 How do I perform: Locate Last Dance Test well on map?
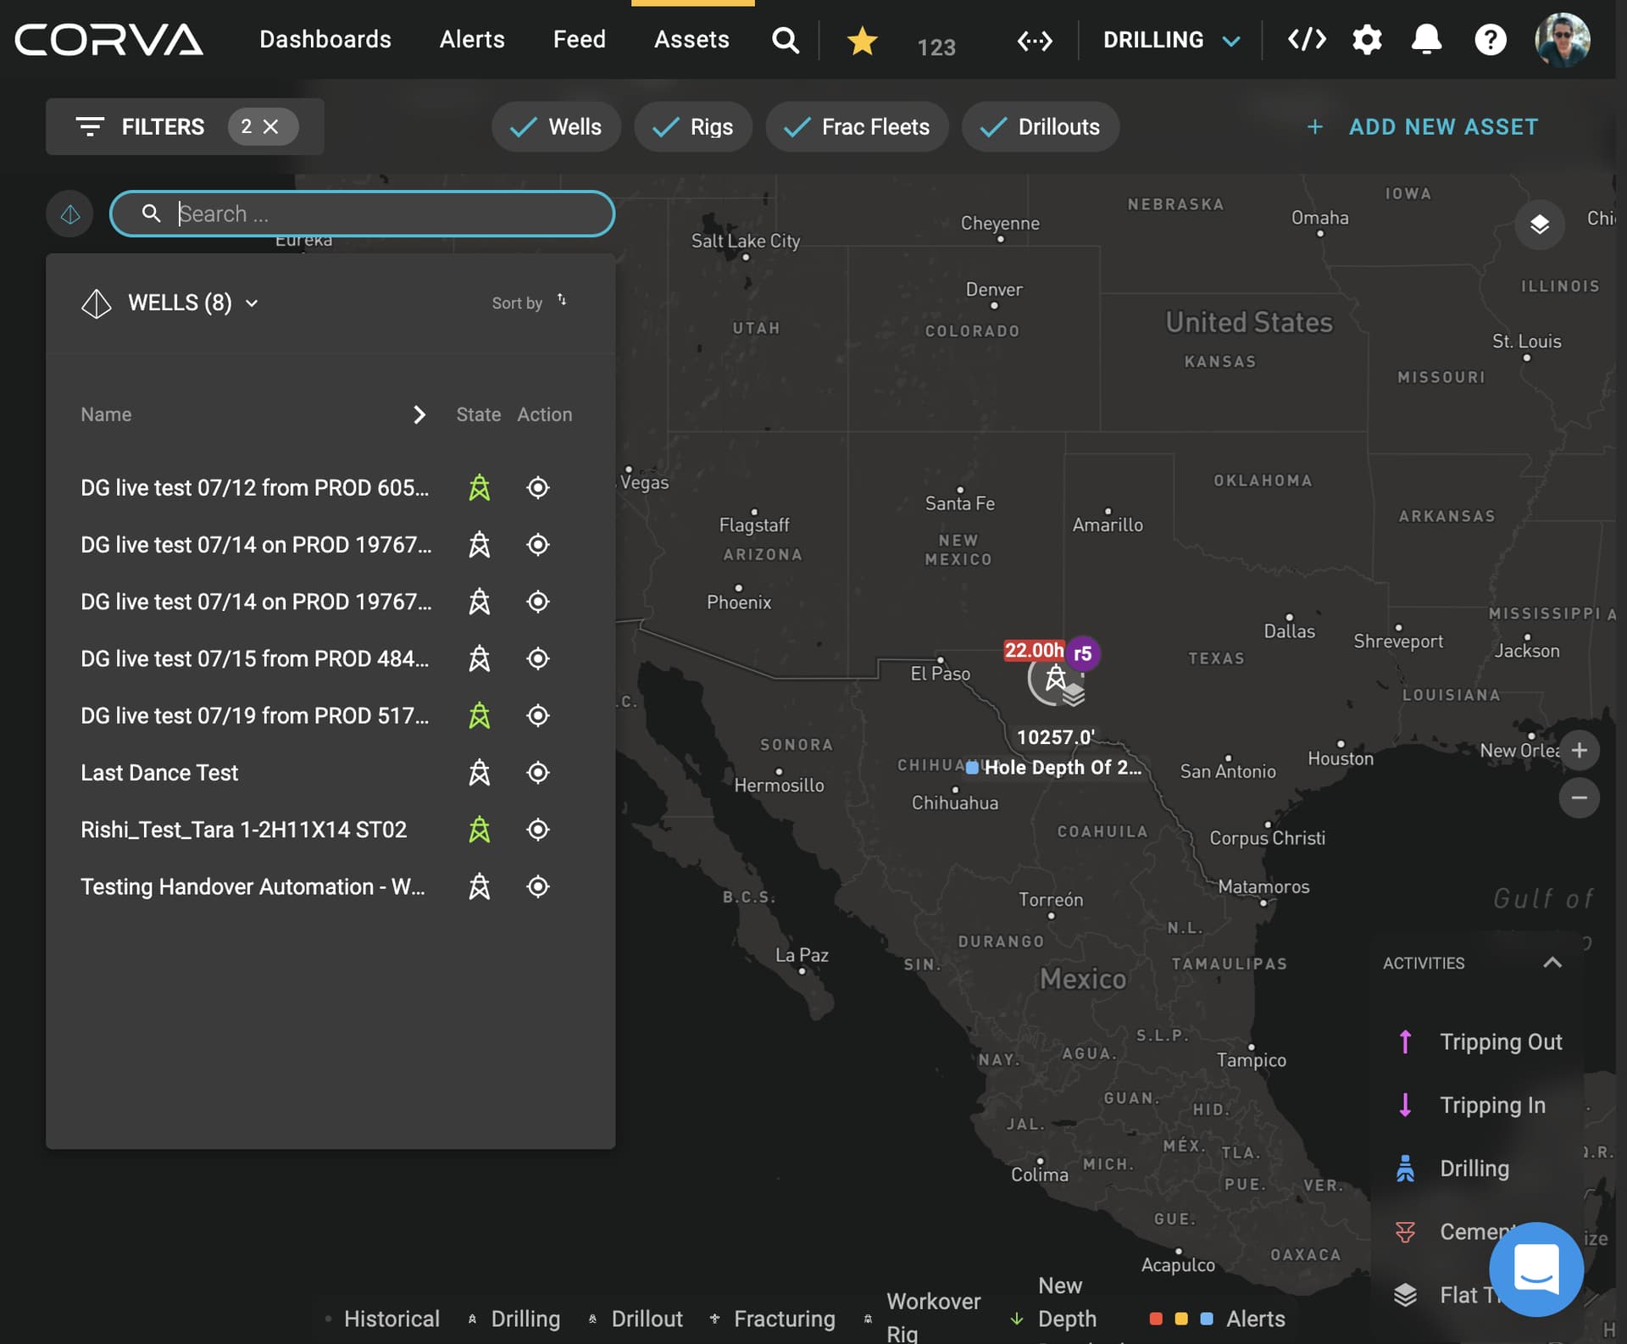[x=538, y=773]
